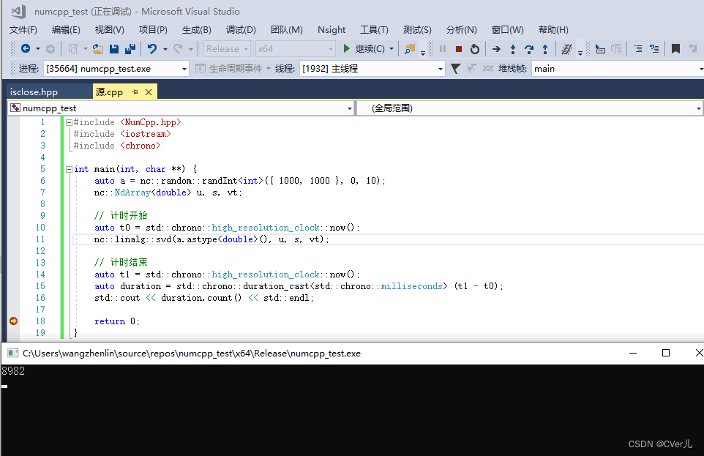This screenshot has height=456, width=704.
Task: Click the return 0 statement
Action: [117, 321]
